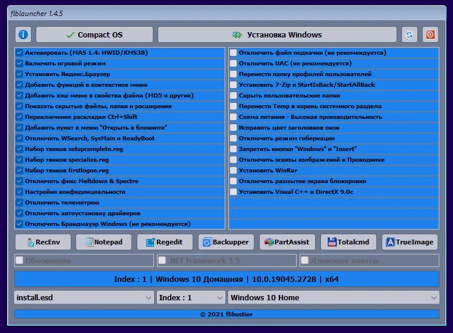Image resolution: width=453 pixels, height=333 pixels.
Task: Uncheck Отключить телеметрию
Action: point(20,202)
